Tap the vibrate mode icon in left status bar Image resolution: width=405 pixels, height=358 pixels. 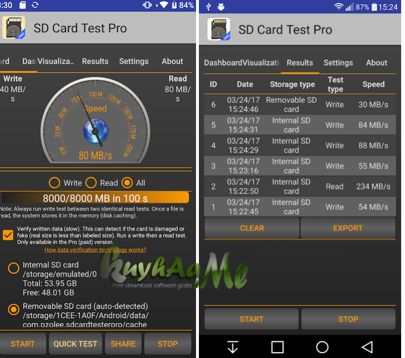pyautogui.click(x=147, y=5)
